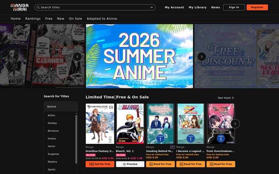Click Smoking Behind th... title text
Viewport: 279px width, 174px height.
(x=160, y=151)
